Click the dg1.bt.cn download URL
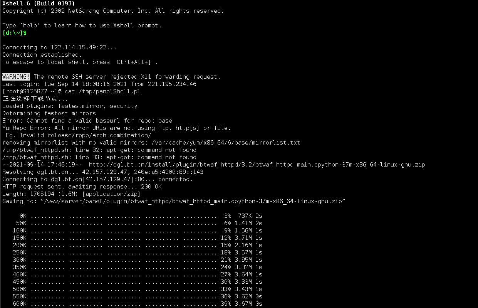 257,165
